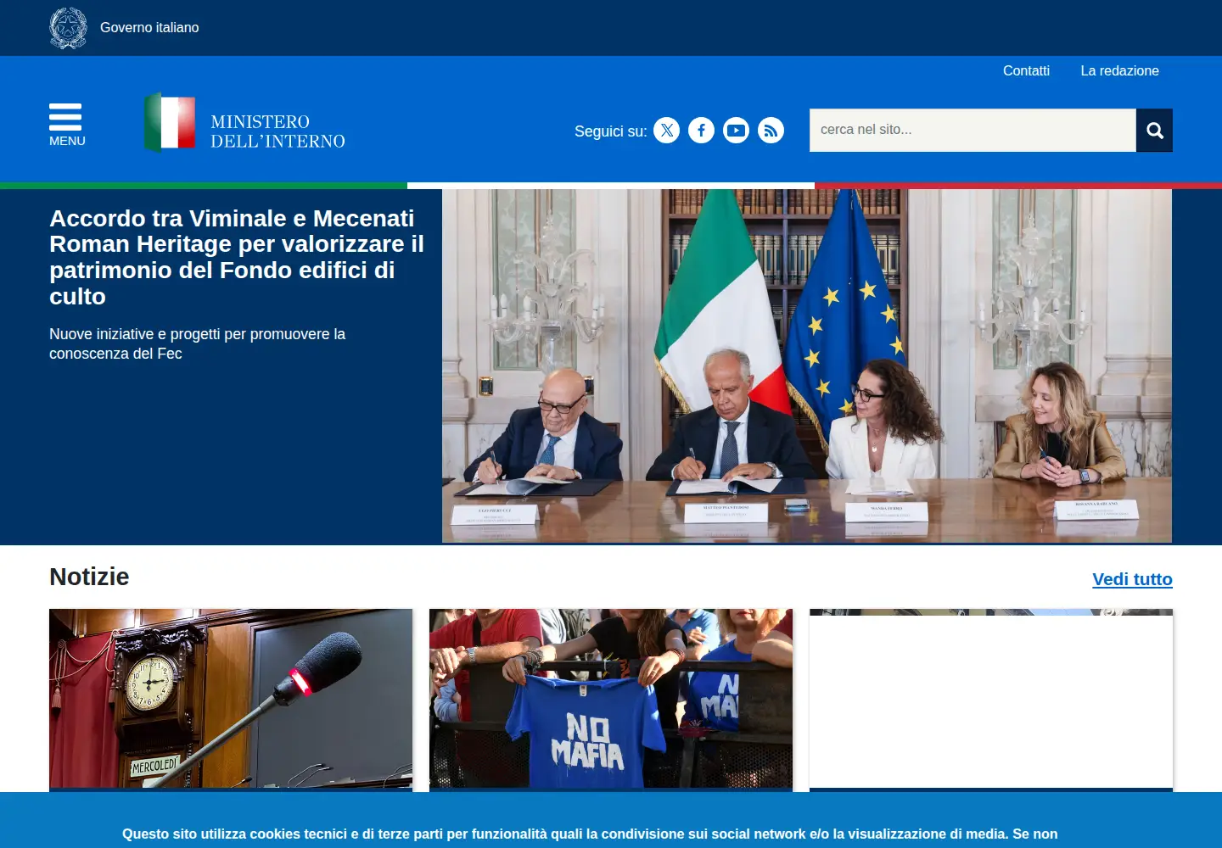Viewport: 1222px width, 848px height.
Task: Click the Italian flag ministry logo
Action: tap(170, 122)
